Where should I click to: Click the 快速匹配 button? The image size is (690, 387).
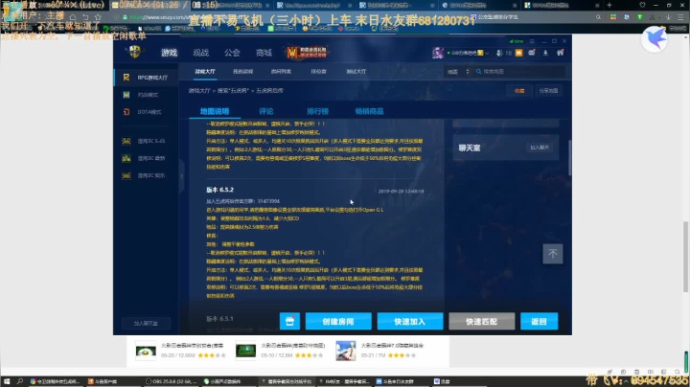[481, 321]
